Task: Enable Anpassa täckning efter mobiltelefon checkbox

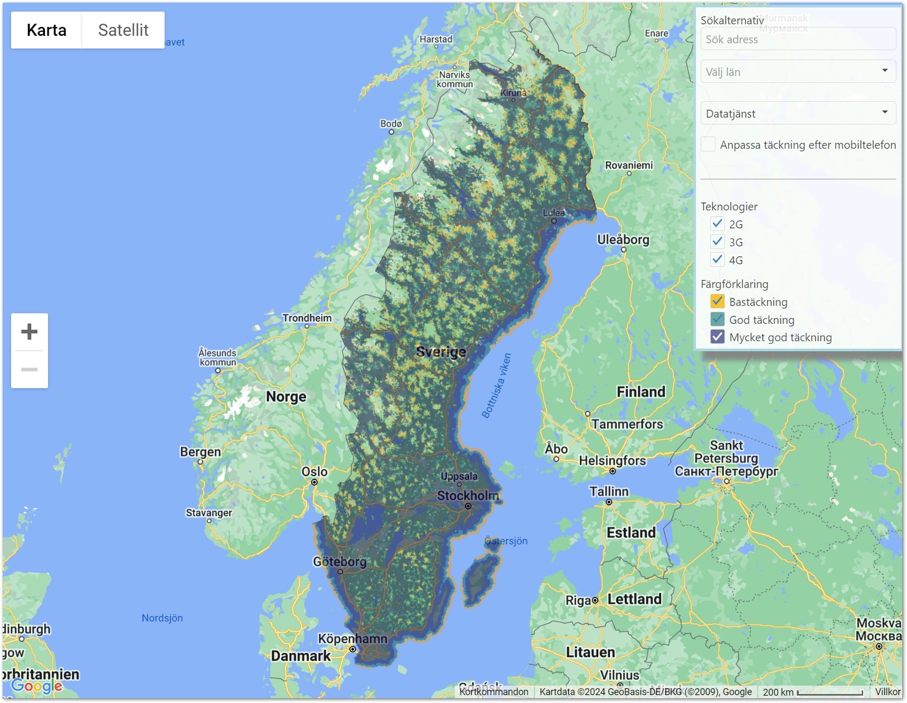Action: (x=708, y=144)
